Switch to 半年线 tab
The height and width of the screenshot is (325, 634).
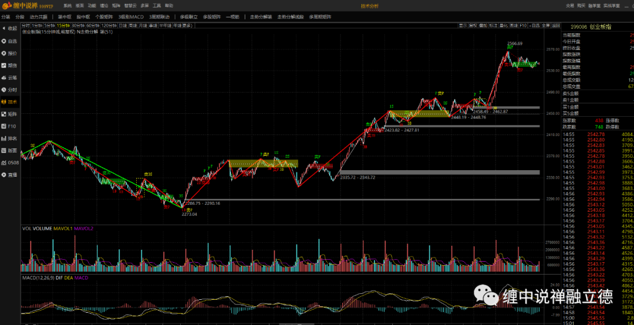click(165, 25)
